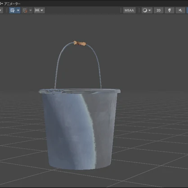Click the shading draw mode sphere icon
This screenshot has width=188, height=188.
coord(145,10)
